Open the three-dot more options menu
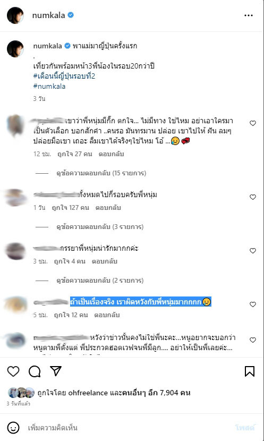 coord(249,15)
